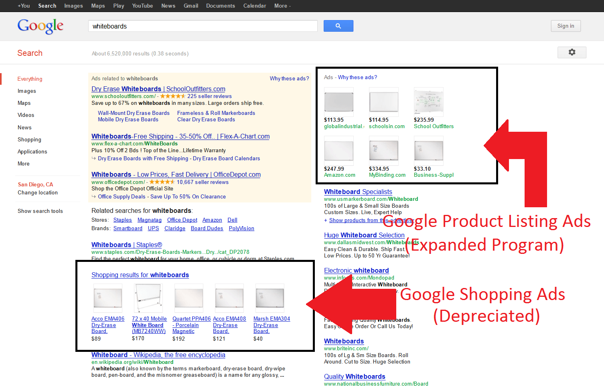The height and width of the screenshot is (386, 604).
Task: Open the $334.95 MyBinding.com whiteboard thumbnail
Action: tap(384, 150)
